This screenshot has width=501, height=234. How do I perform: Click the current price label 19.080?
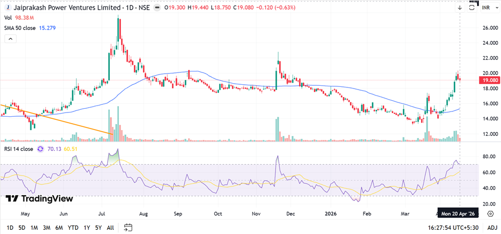tap(489, 80)
